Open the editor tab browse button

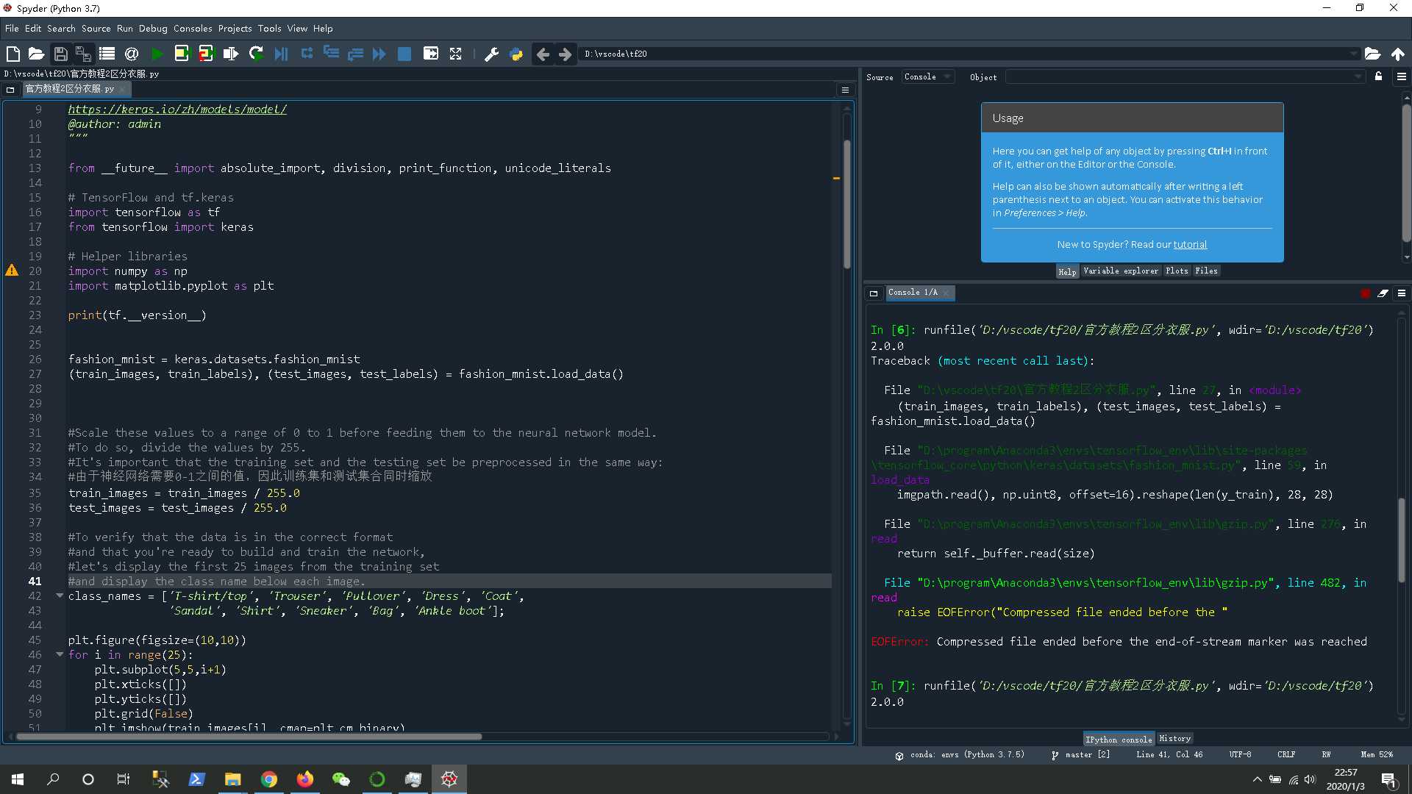10,90
